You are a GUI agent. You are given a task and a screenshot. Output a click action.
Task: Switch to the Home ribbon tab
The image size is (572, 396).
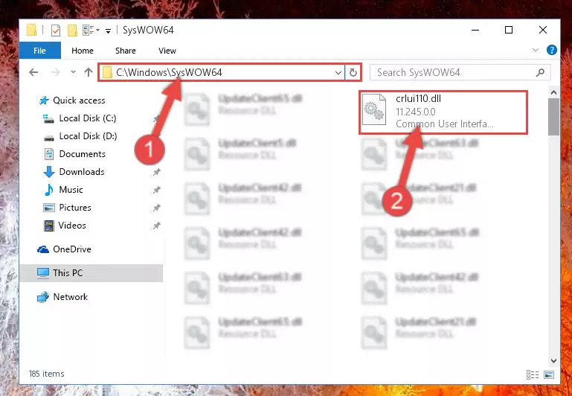click(83, 51)
